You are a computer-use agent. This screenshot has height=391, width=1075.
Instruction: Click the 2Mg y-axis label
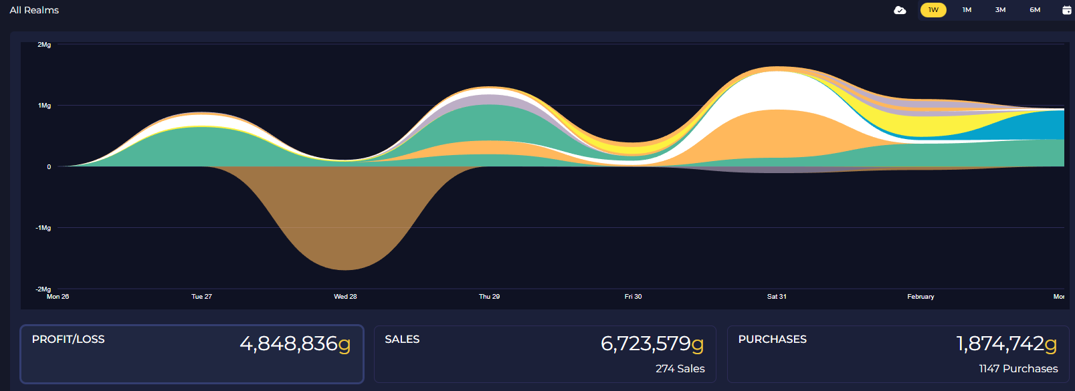click(x=44, y=45)
